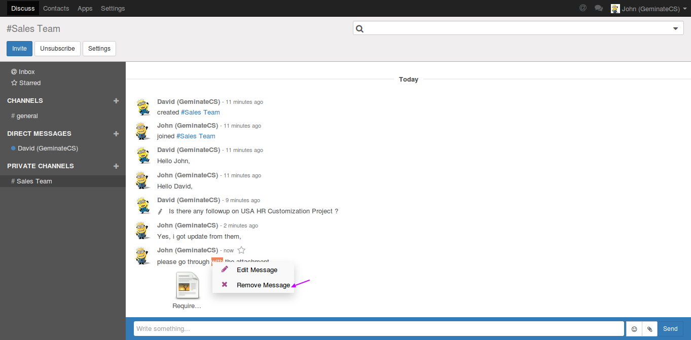Viewport: 691px width, 340px height.
Task: Click the 'Hello David,' message text
Action: [175, 186]
